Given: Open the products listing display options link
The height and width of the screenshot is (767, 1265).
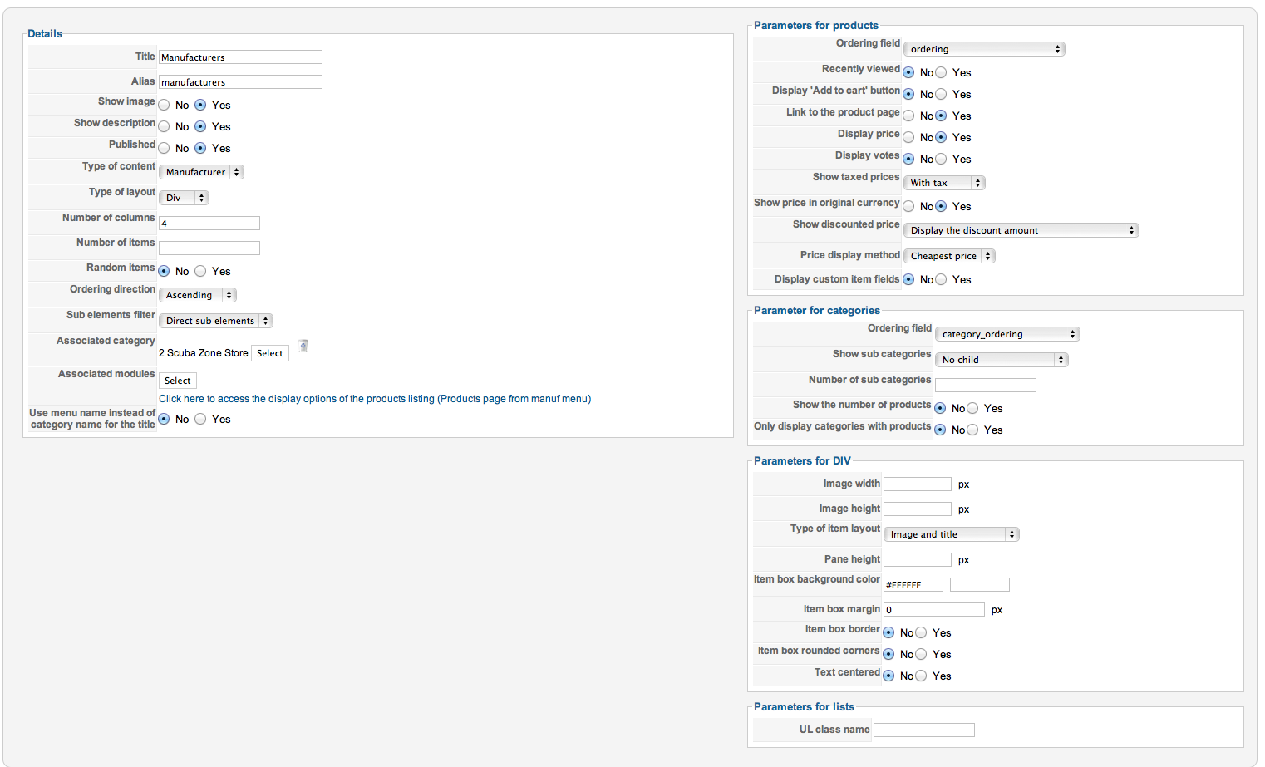Looking at the screenshot, I should (375, 399).
